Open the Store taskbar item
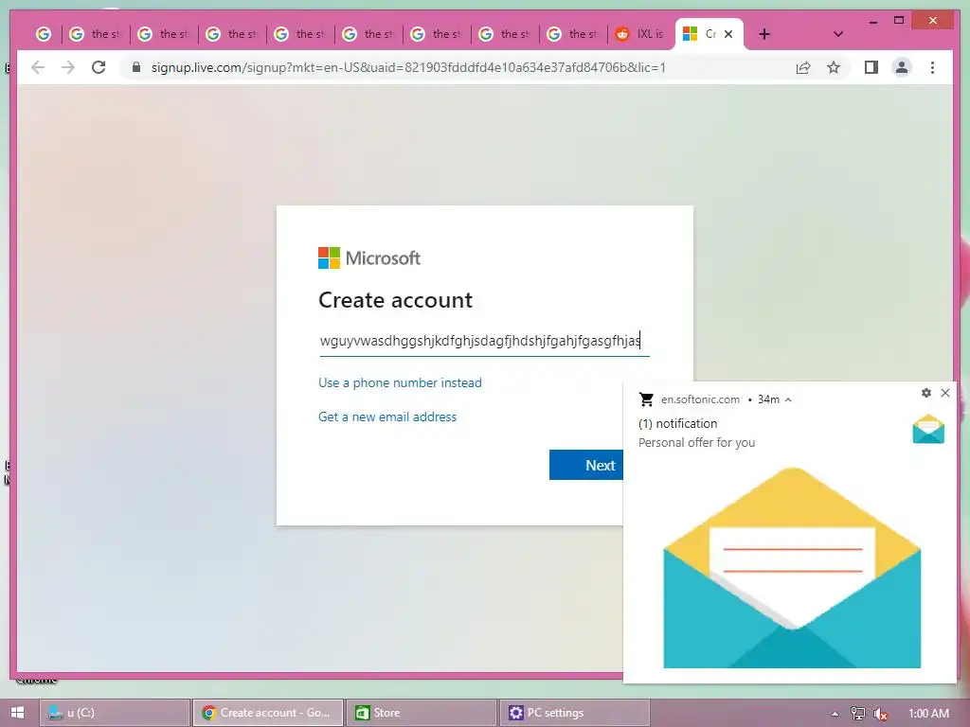The image size is (970, 727). pos(422,713)
